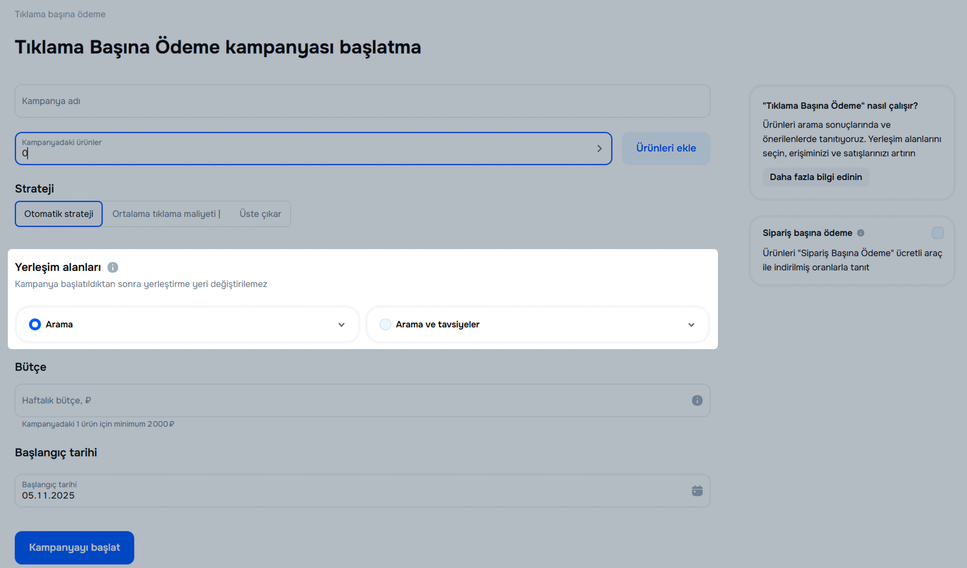Expand the Arama placement chevron
967x568 pixels.
coord(341,325)
